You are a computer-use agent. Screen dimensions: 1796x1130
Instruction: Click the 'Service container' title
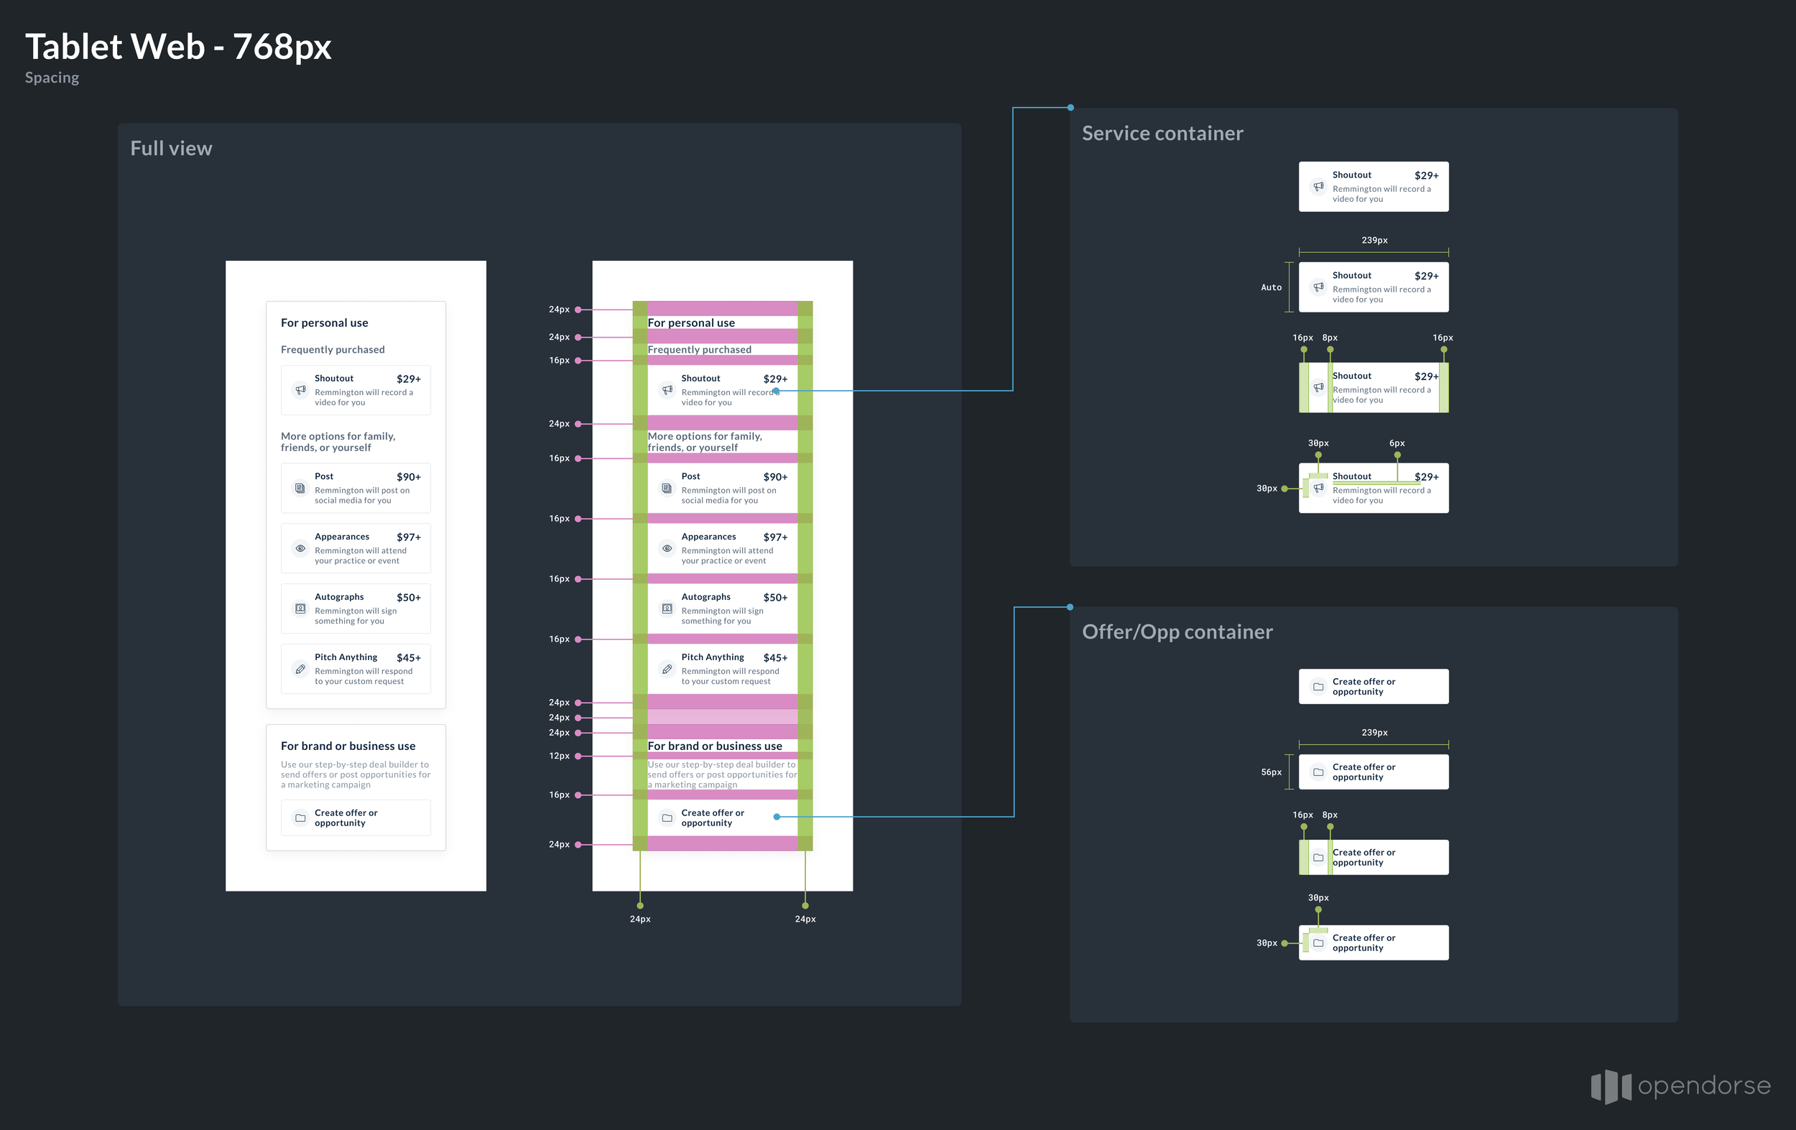(1162, 134)
